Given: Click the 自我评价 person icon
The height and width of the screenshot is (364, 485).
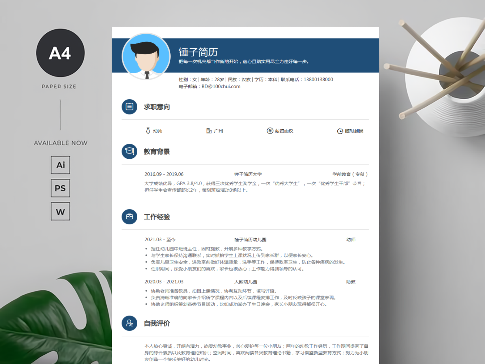Looking at the screenshot, I should click(x=129, y=323).
